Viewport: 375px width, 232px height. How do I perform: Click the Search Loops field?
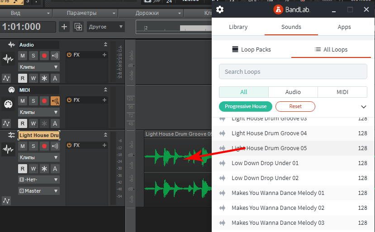tap(293, 71)
